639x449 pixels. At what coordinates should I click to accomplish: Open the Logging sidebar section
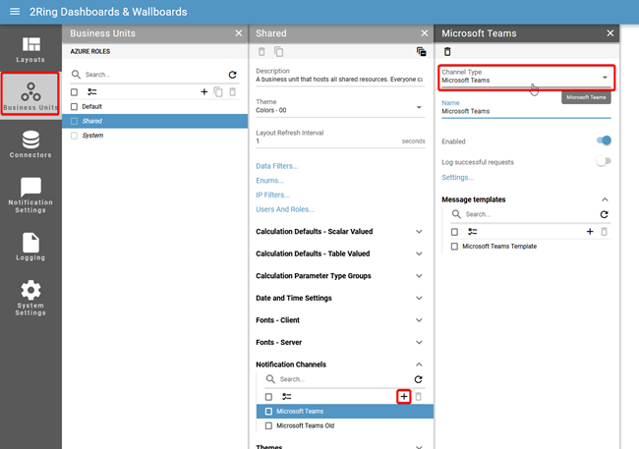click(30, 247)
